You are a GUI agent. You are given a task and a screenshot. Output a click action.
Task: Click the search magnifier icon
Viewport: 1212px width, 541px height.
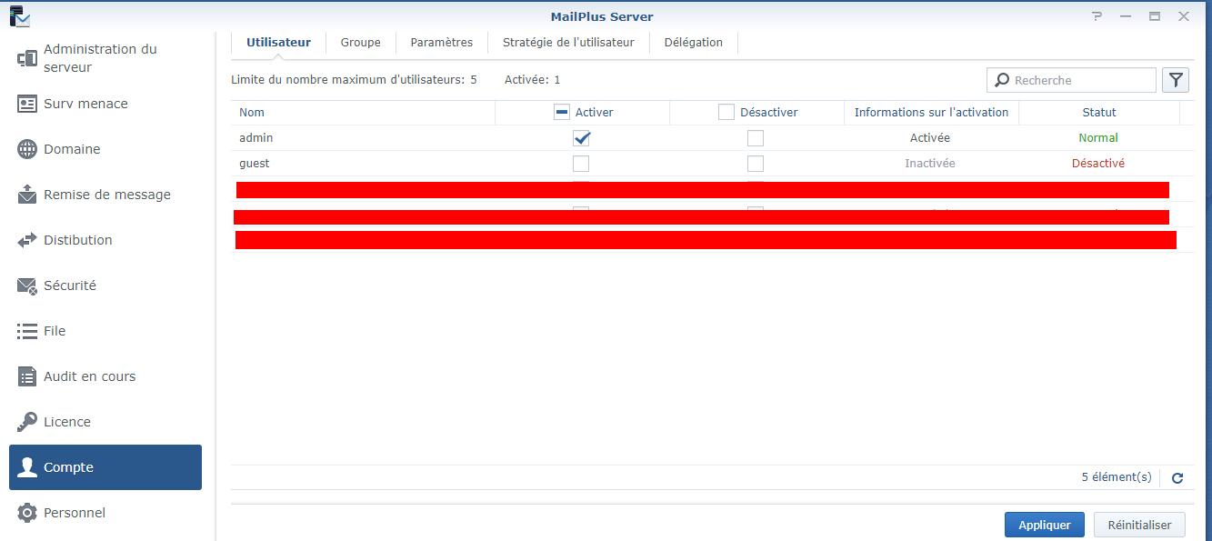(1002, 80)
